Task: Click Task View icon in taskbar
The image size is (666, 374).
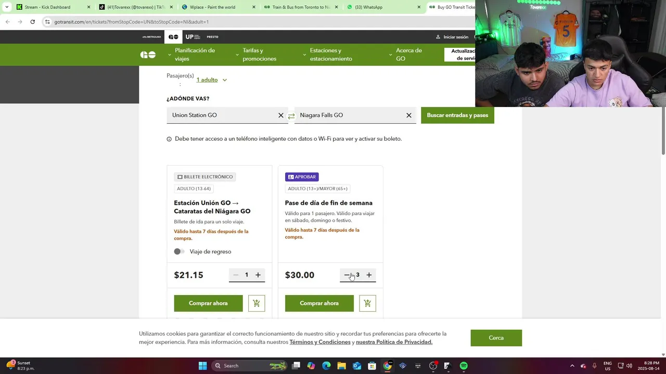Action: click(296, 366)
